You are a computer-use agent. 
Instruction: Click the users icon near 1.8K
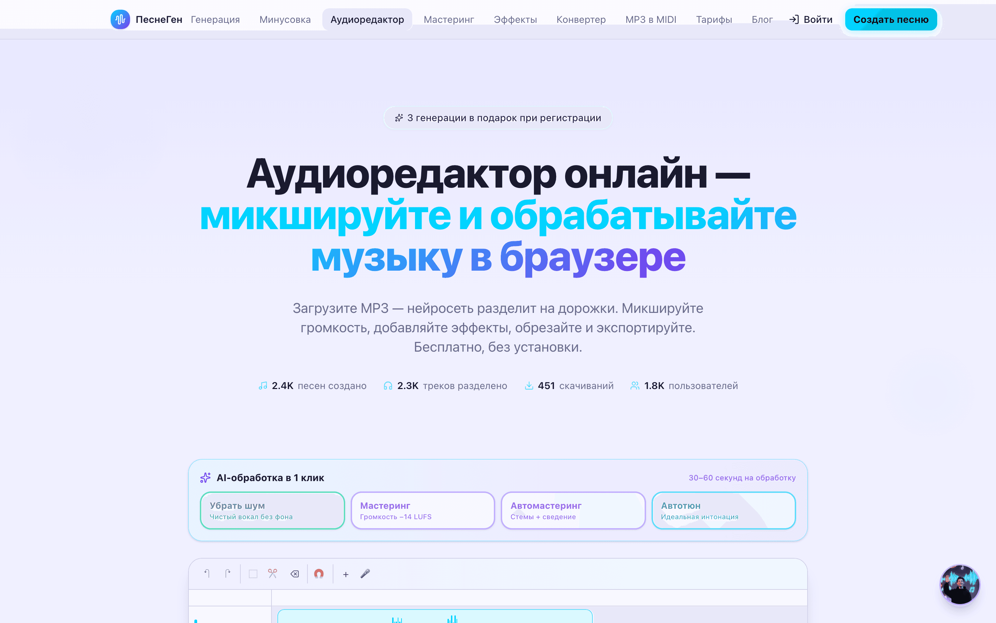[635, 386]
